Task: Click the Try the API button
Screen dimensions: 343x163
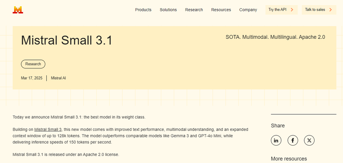Action: (x=282, y=10)
